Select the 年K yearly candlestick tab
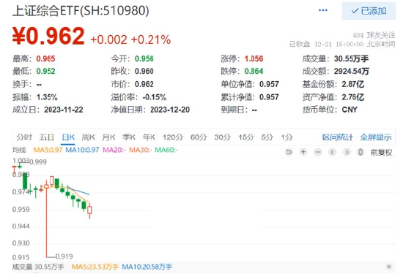This screenshot has width=403, height=274. tap(149, 137)
